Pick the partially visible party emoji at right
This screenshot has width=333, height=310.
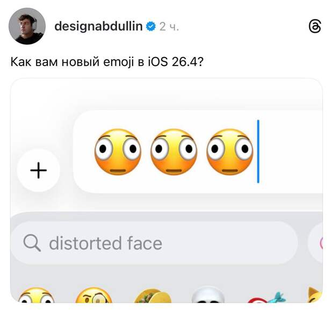click(314, 295)
